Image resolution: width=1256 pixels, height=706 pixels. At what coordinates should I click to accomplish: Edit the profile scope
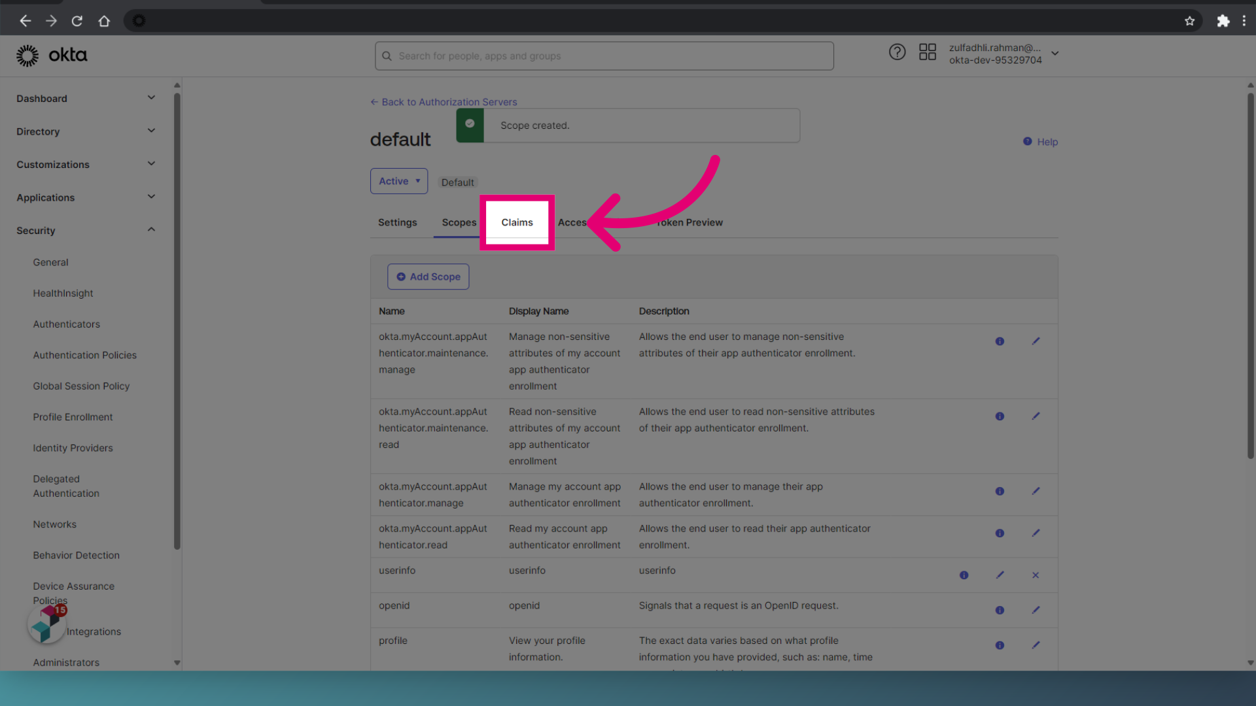(1036, 646)
